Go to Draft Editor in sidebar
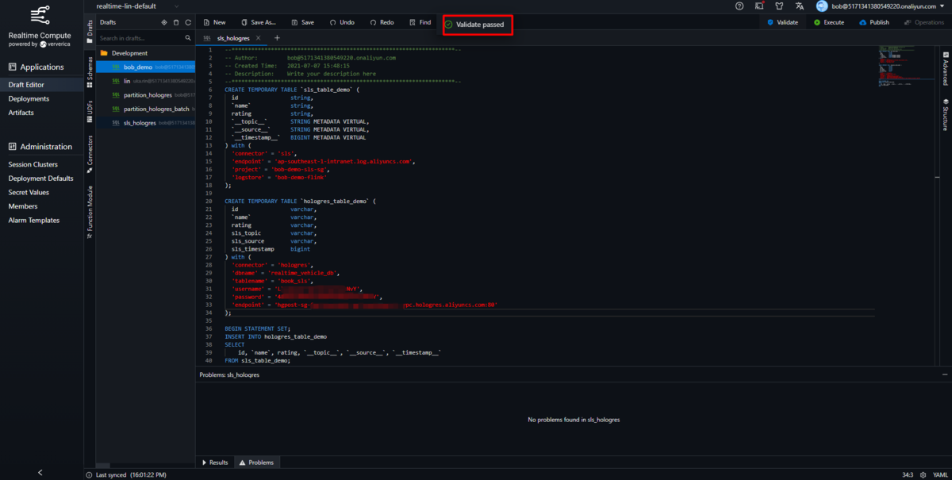Viewport: 952px width, 480px height. point(41,85)
